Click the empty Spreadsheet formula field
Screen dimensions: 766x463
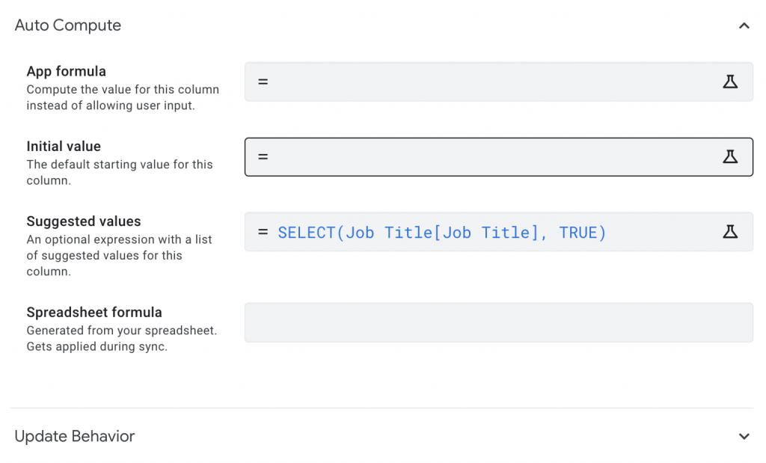point(498,322)
